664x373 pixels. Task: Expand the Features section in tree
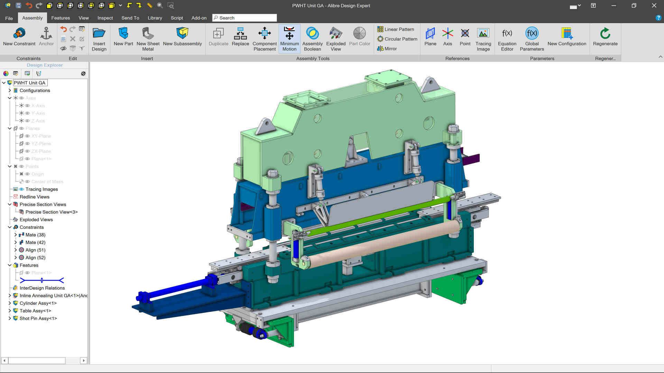(x=10, y=265)
